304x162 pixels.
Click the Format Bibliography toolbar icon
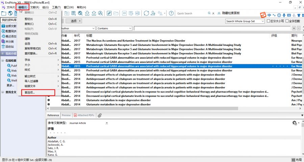coord(131,13)
